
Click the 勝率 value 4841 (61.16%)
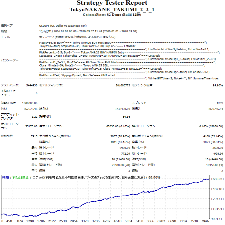[120, 142]
